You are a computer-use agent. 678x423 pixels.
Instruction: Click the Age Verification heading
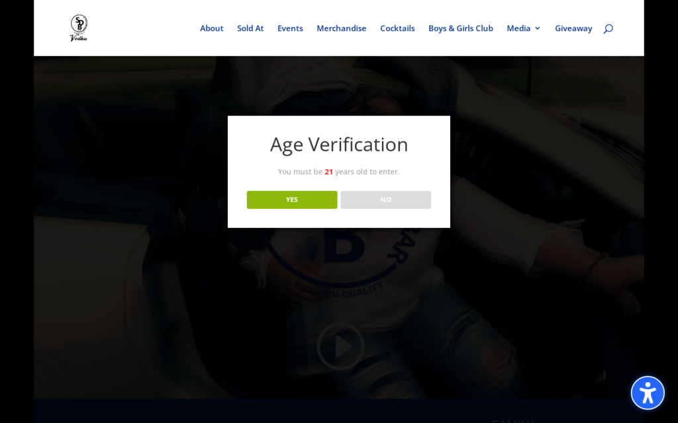click(339, 144)
